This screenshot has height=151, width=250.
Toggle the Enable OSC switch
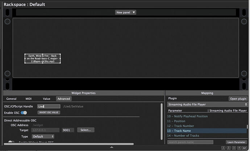[24, 113]
